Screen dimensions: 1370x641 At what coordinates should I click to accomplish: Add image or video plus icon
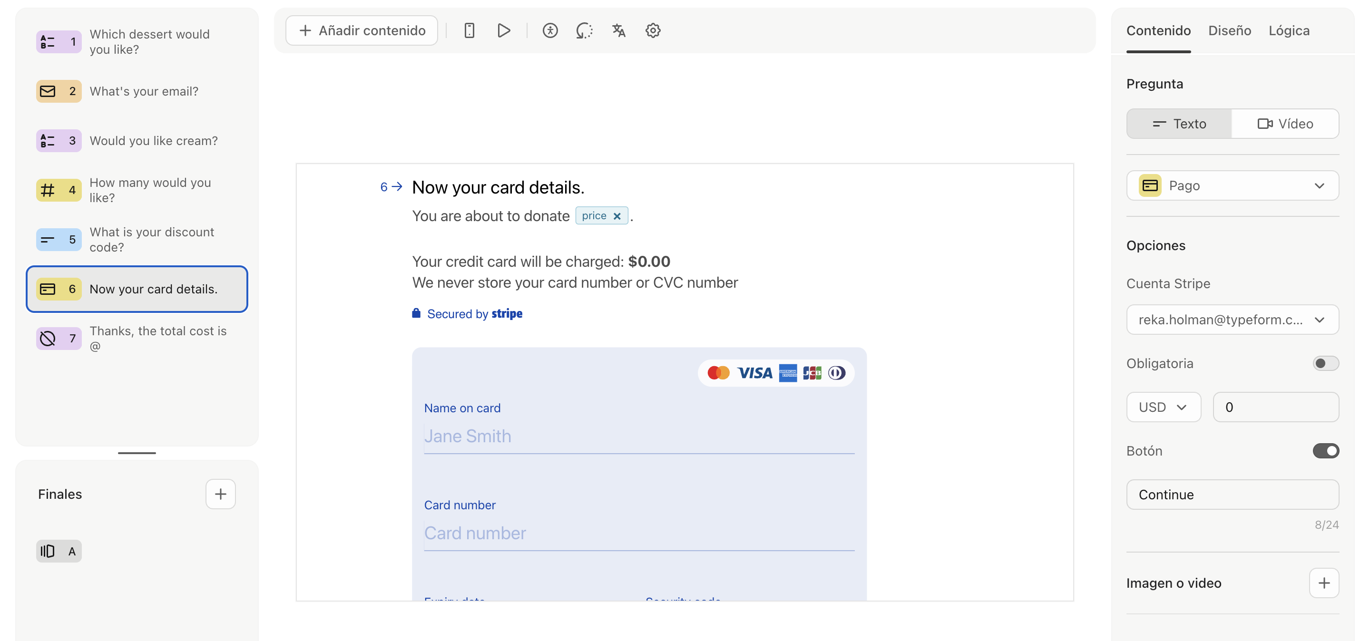pyautogui.click(x=1323, y=583)
